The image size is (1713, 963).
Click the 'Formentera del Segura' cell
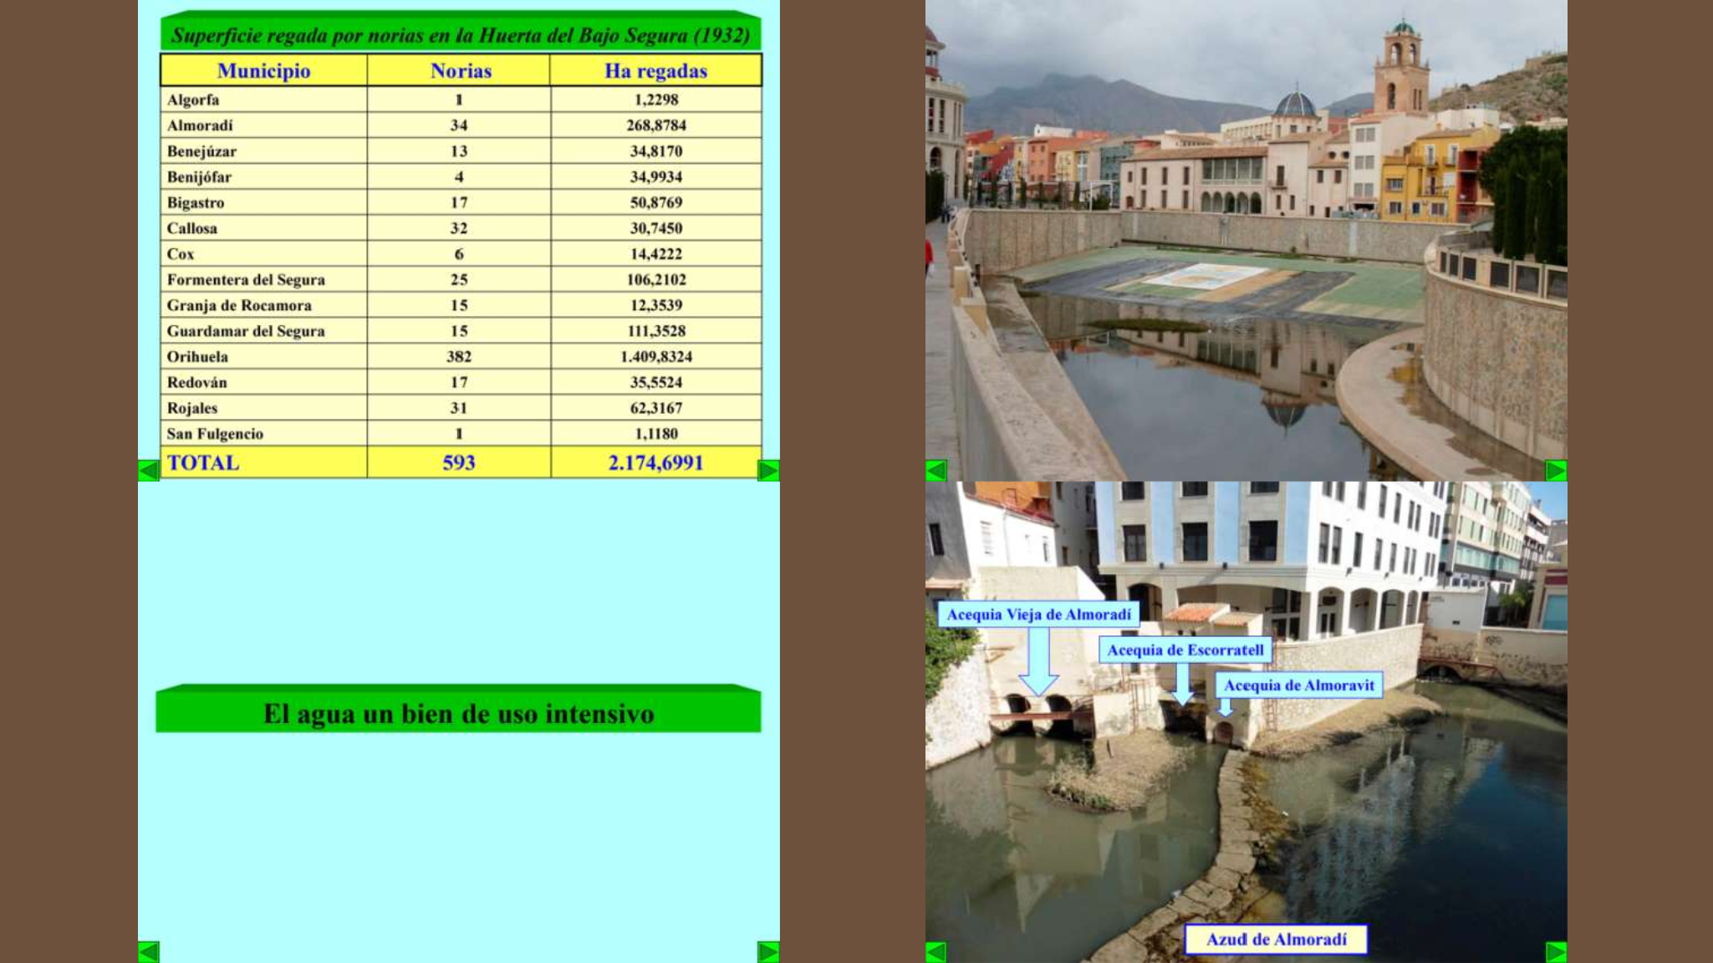coord(263,279)
